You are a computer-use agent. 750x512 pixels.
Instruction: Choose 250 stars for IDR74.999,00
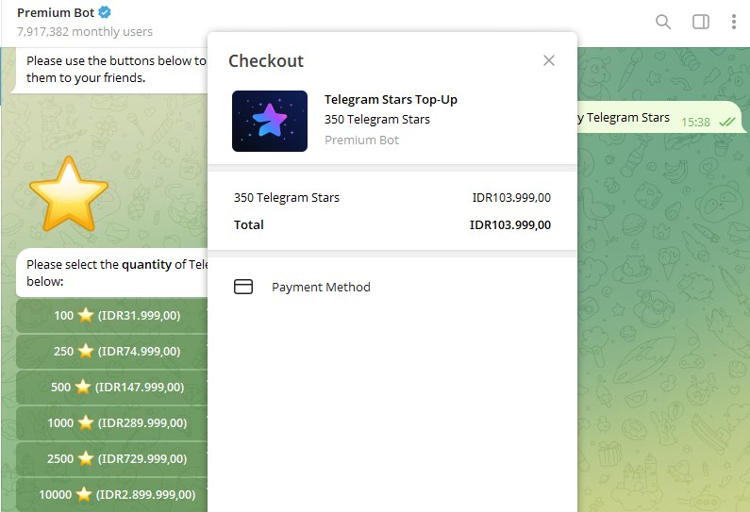pos(113,352)
